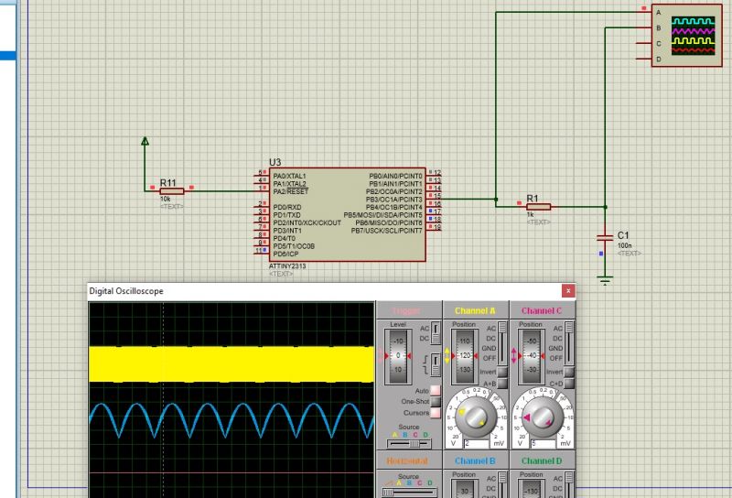
Task: Click the Channel A volts-per-division dial
Action: click(476, 417)
